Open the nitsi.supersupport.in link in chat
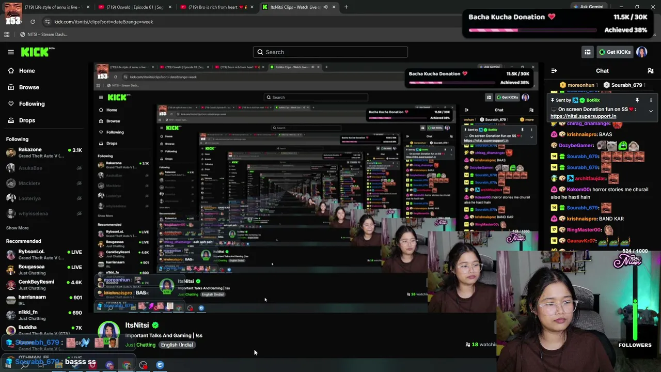The width and height of the screenshot is (661, 372). 583,116
